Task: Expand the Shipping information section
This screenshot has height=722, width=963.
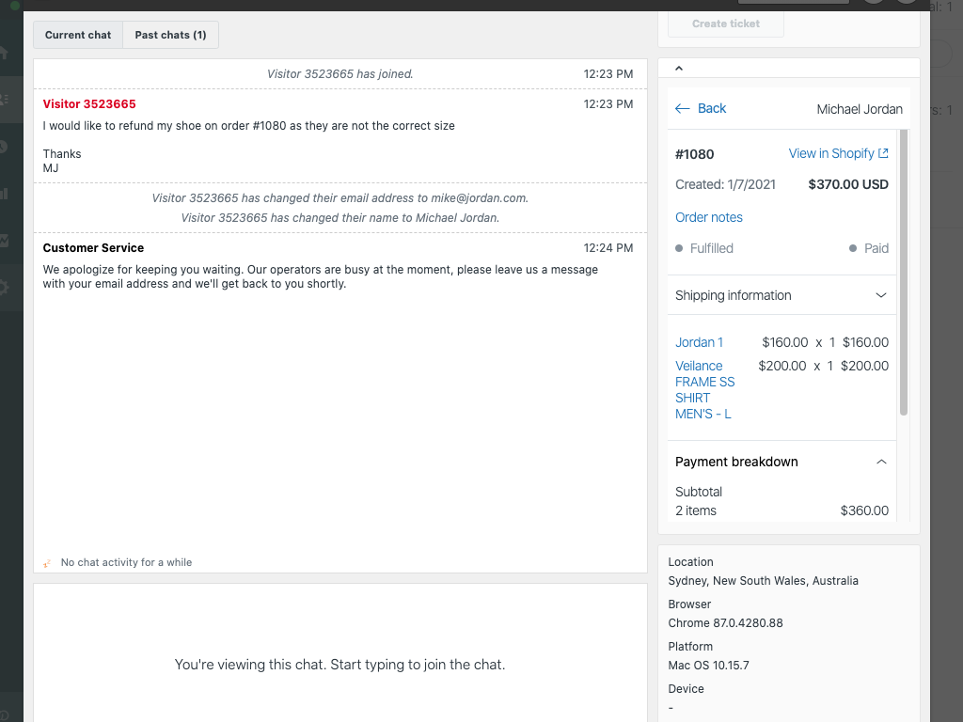Action: click(880, 295)
